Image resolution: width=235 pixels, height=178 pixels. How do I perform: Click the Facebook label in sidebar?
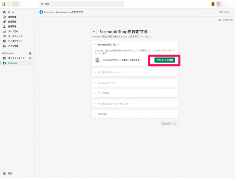click(13, 63)
